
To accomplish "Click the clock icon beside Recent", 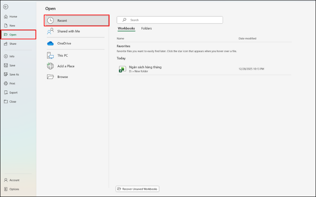I will click(x=51, y=20).
